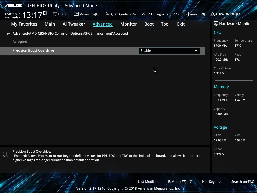257x193 pixels.
Task: Click the Memory section heading
Action: click(221, 87)
